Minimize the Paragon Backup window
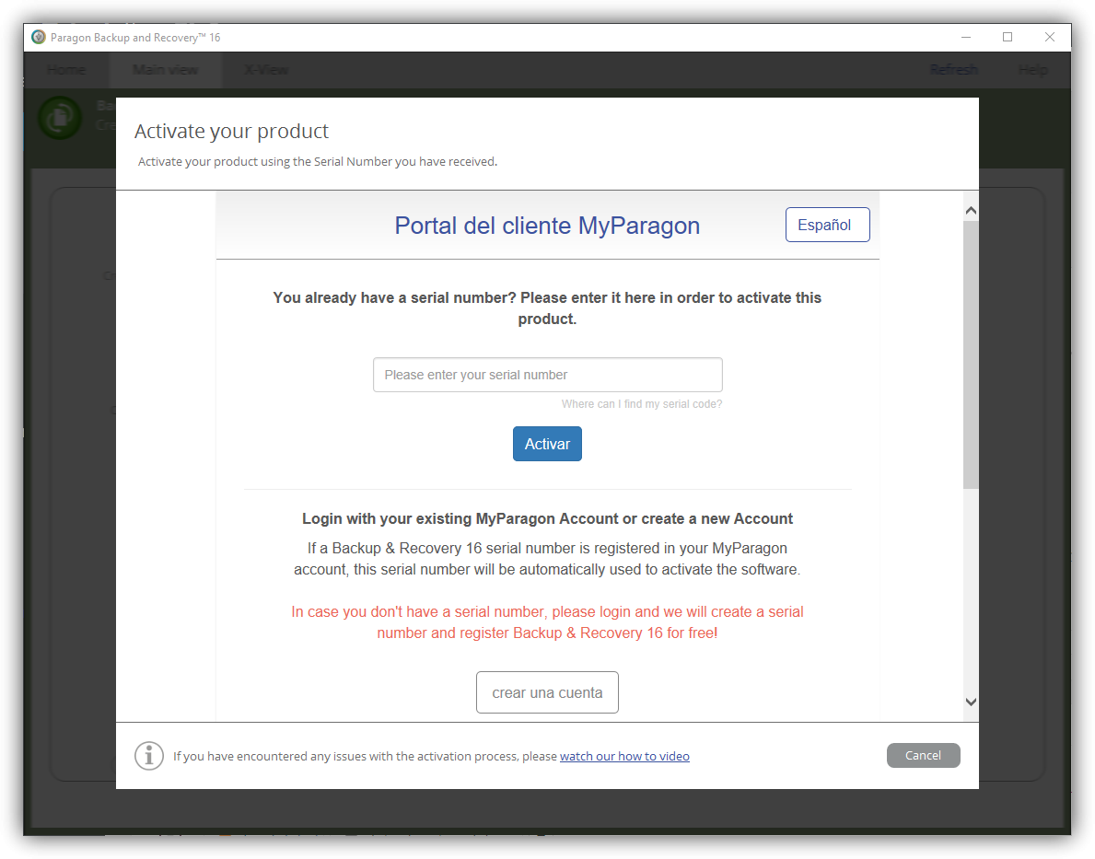Image resolution: width=1095 pixels, height=859 pixels. pyautogui.click(x=966, y=37)
